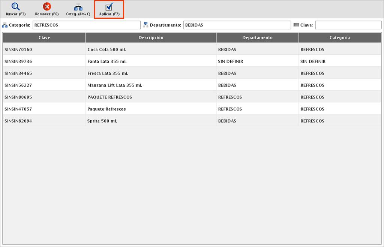The width and height of the screenshot is (384, 247).
Task: Click the barcode icon next to Clave
Action: pyautogui.click(x=296, y=25)
